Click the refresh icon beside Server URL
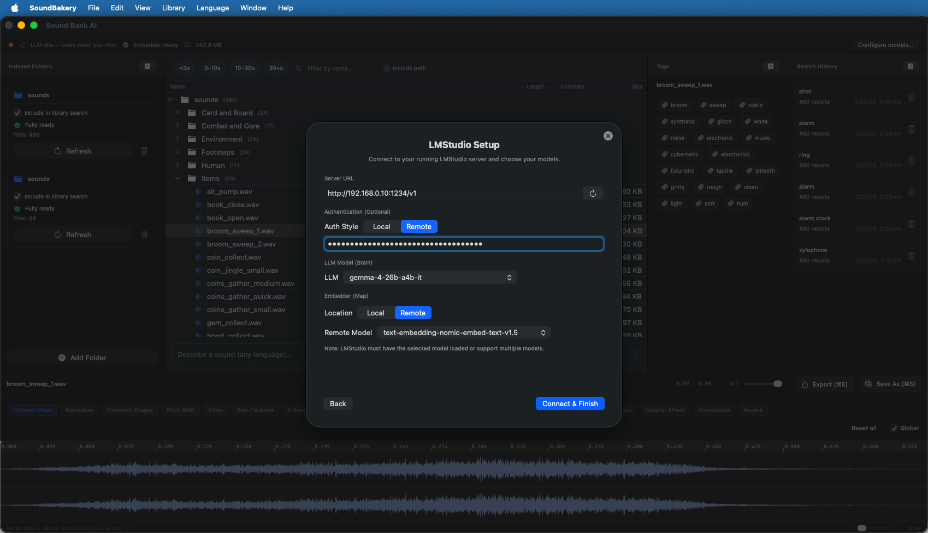Screen dimensions: 928x533 pyautogui.click(x=593, y=193)
